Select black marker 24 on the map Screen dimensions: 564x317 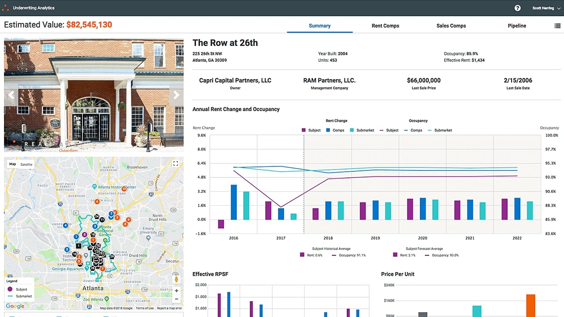coord(97,217)
